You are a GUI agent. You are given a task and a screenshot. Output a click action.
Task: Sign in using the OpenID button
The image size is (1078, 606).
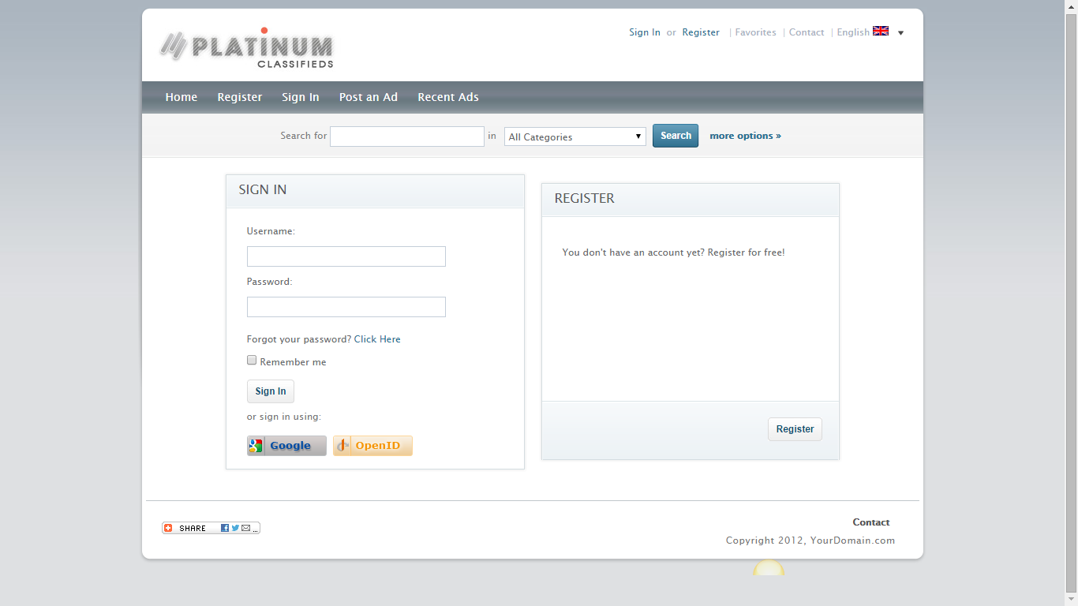372,446
